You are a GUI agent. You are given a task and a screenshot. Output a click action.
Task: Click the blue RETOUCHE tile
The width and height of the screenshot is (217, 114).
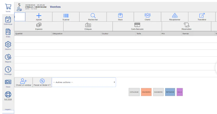170,92
